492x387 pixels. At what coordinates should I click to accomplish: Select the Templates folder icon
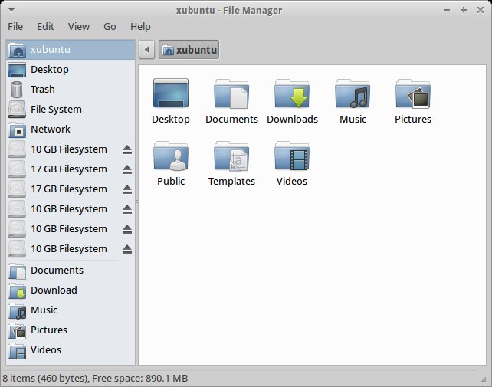pyautogui.click(x=231, y=156)
